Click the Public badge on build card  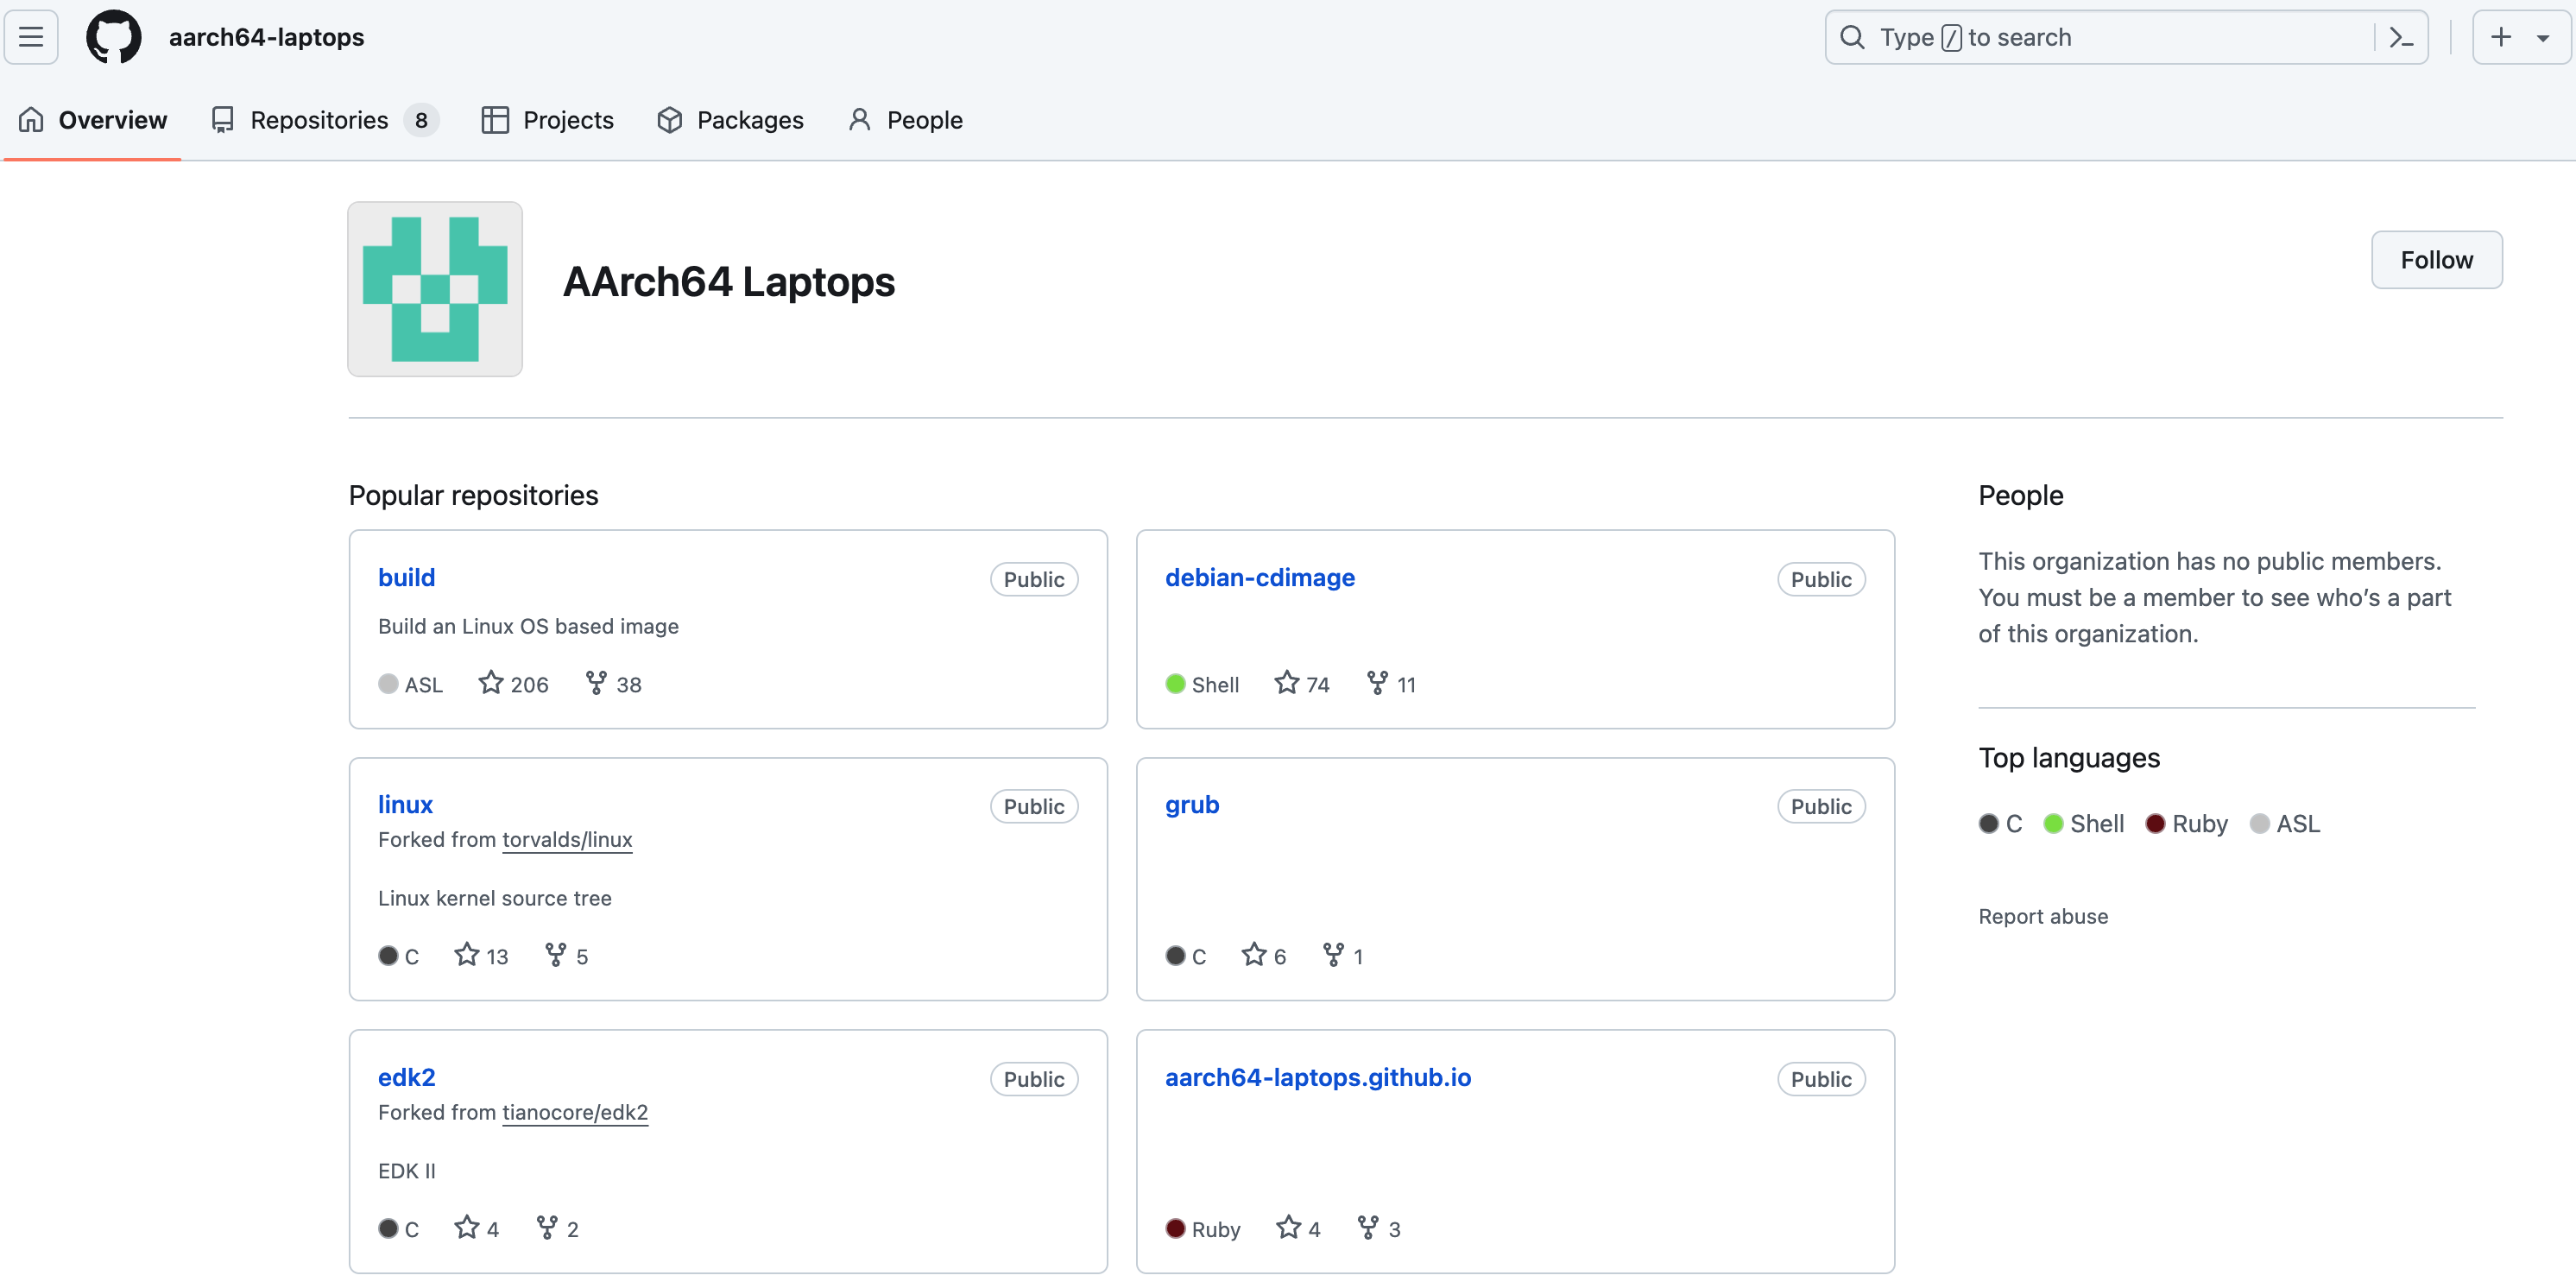coord(1033,579)
